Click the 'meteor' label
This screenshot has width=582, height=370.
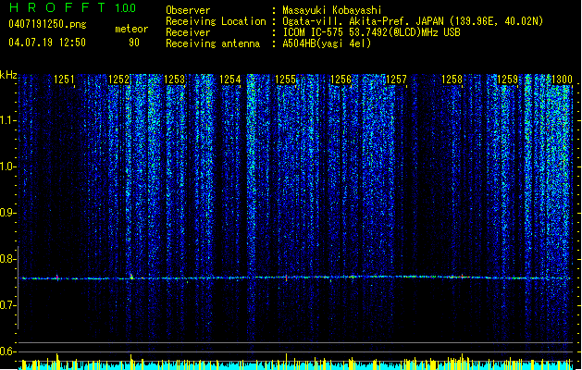131,29
